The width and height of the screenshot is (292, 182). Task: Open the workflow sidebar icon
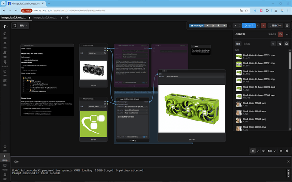tap(5, 63)
